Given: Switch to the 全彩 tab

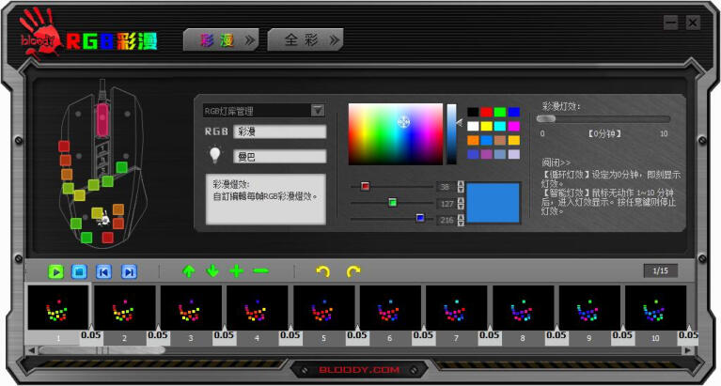Looking at the screenshot, I should pos(306,40).
